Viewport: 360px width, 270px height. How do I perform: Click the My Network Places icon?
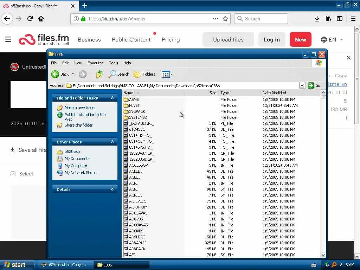(x=60, y=173)
